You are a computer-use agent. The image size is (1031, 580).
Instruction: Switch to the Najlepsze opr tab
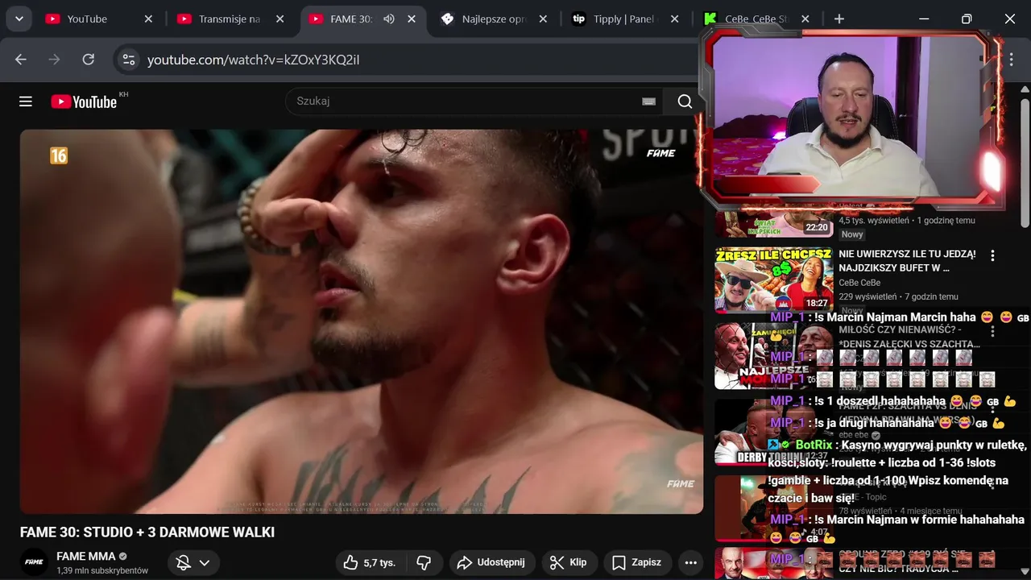pos(495,19)
